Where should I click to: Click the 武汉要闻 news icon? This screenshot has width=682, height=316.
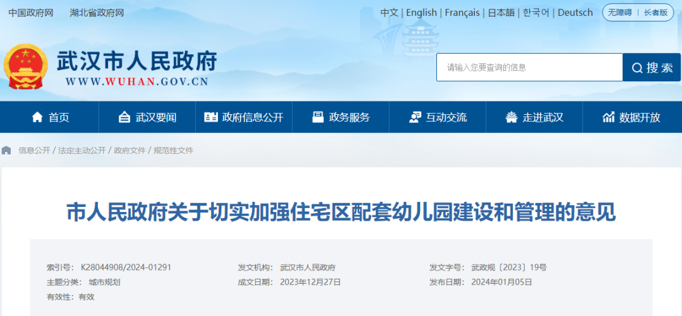tap(124, 117)
